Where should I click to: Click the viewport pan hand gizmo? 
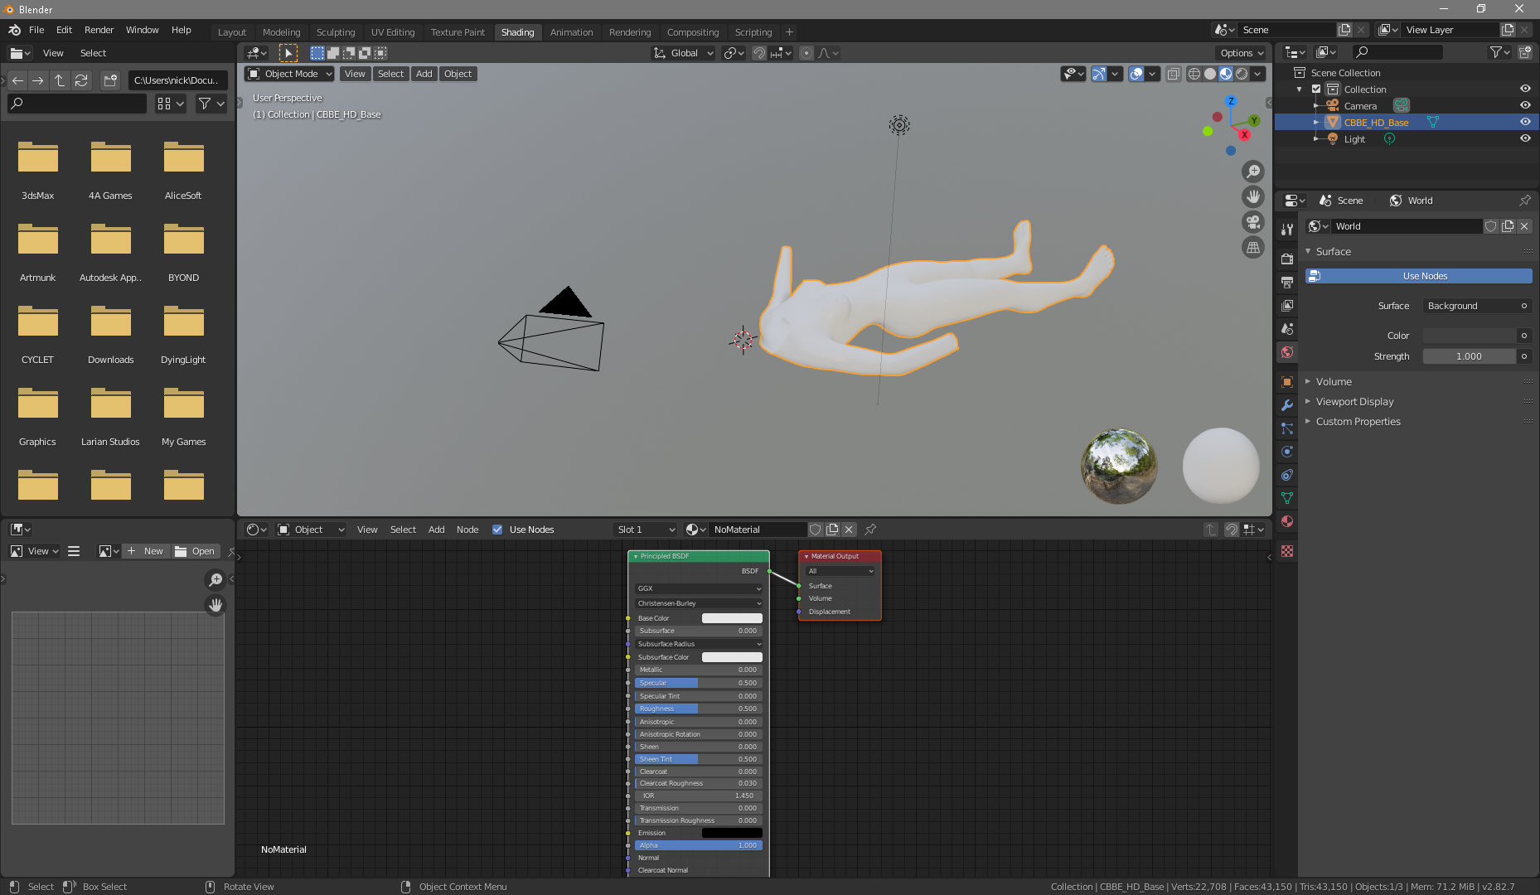1253,196
